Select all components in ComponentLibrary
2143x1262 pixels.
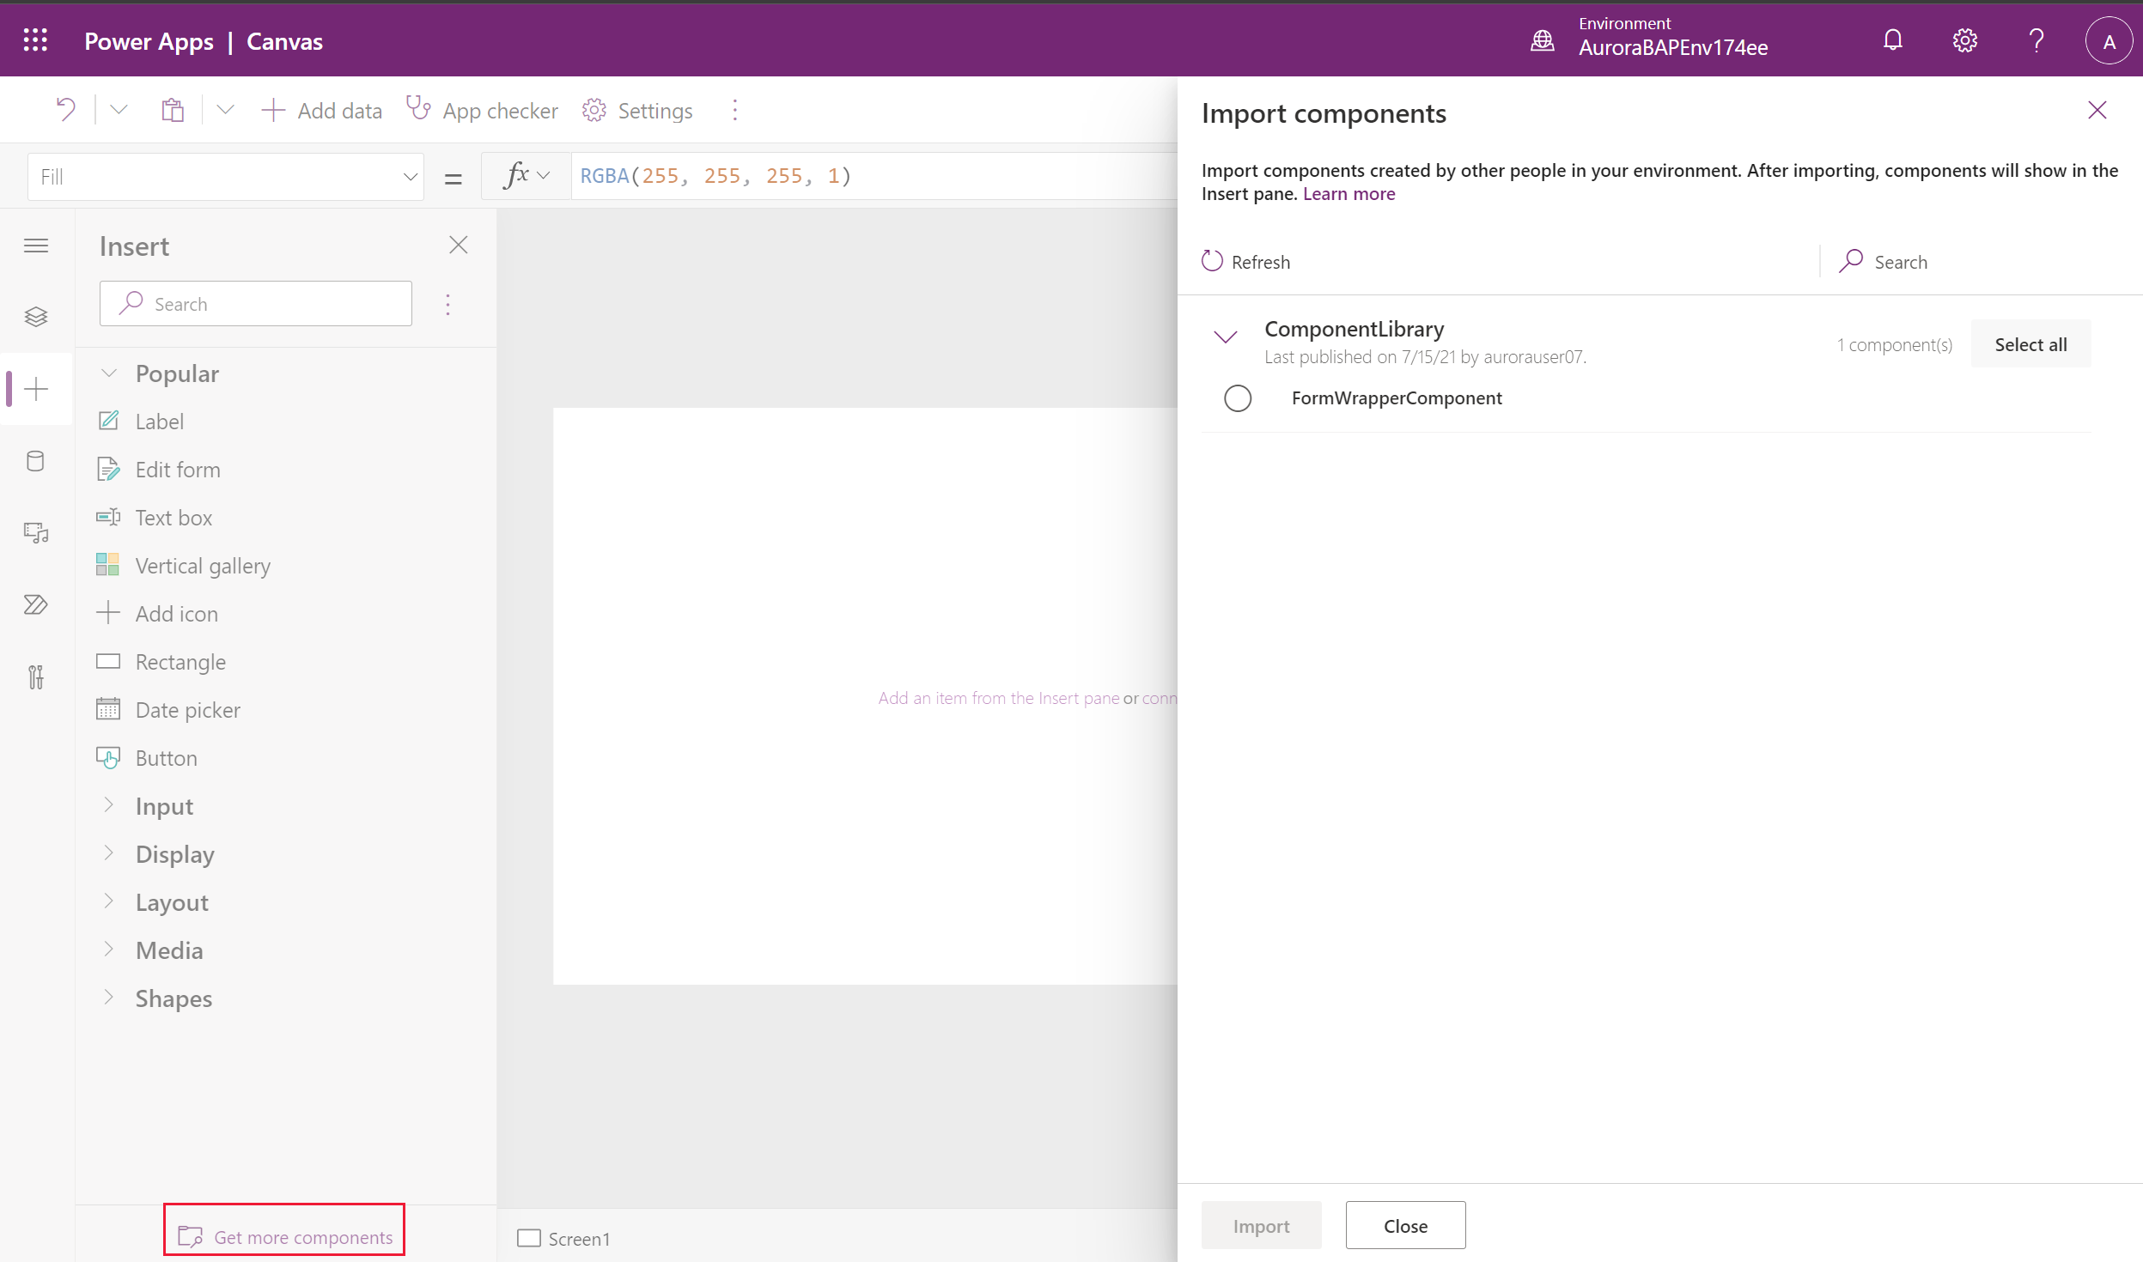pyautogui.click(x=2030, y=344)
